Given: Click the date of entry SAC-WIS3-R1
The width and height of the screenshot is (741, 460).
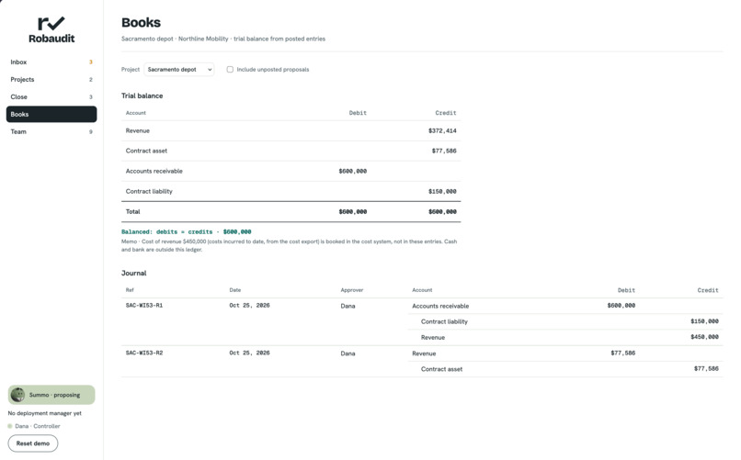Looking at the screenshot, I should point(249,306).
